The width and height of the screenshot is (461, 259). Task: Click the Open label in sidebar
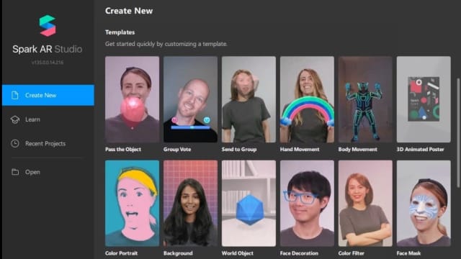pos(32,172)
